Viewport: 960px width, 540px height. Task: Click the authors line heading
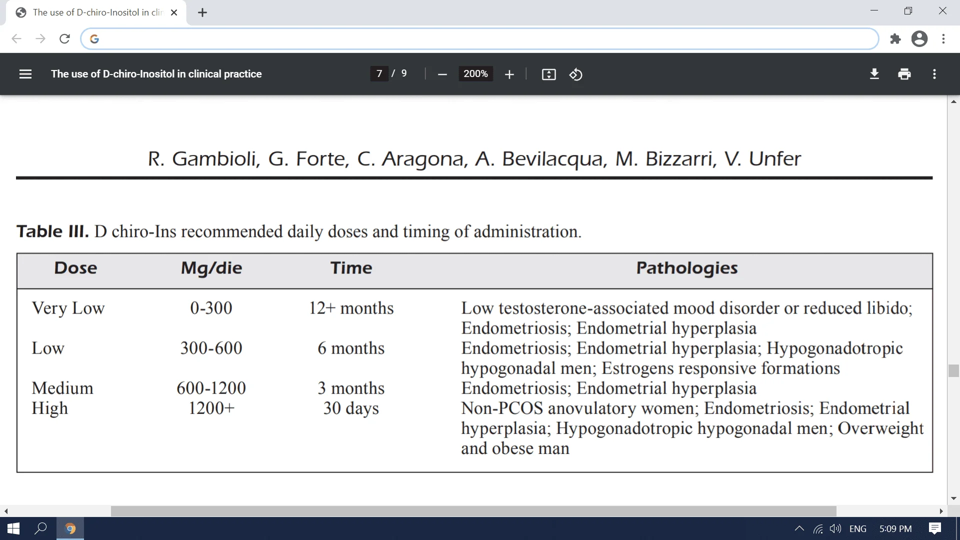474,159
